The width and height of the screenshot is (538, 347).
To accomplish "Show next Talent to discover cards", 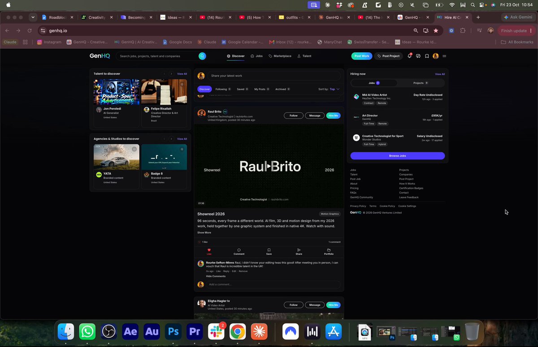I will [171, 74].
